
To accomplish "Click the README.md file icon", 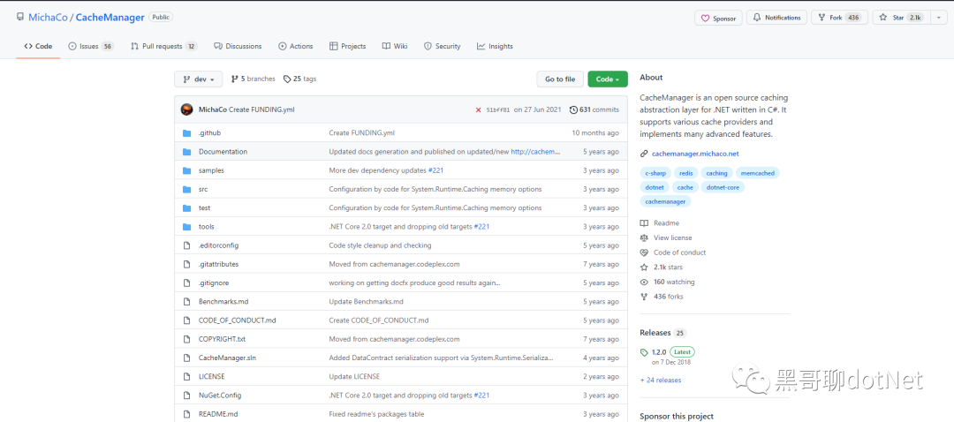I will pos(186,414).
